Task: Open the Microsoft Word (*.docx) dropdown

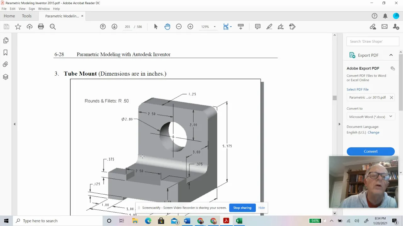Action: pyautogui.click(x=371, y=117)
